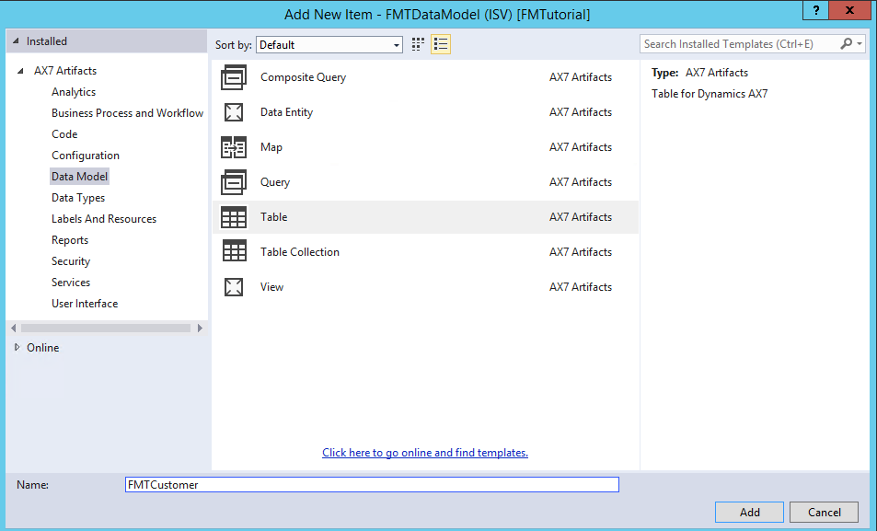Expand the Online templates section
This screenshot has width=877, height=531.
pos(16,348)
